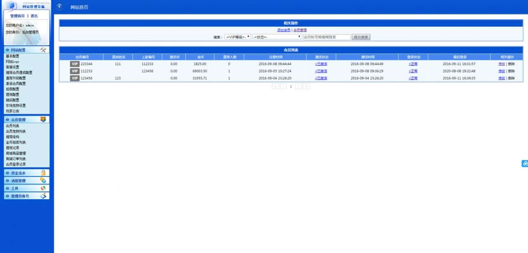Toggle 正常 login status for member 112233
Viewport: 528px width, 253px height.
point(413,71)
